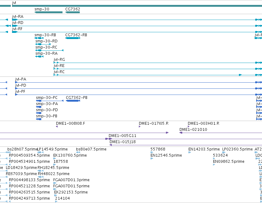The width and height of the screenshot is (262, 203).
Task: Click EST RH48022.5prime
Action: (54, 174)
